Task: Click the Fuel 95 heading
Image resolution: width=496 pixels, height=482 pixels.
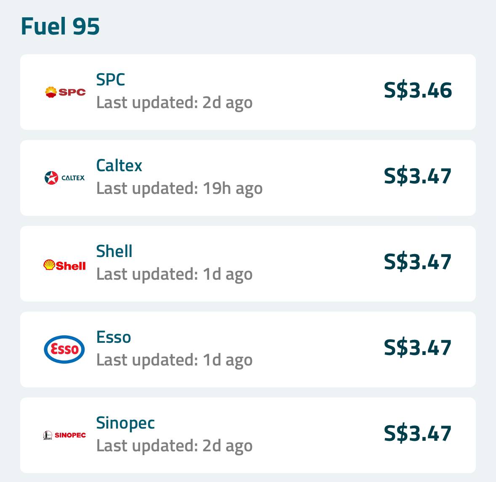Action: (x=60, y=26)
